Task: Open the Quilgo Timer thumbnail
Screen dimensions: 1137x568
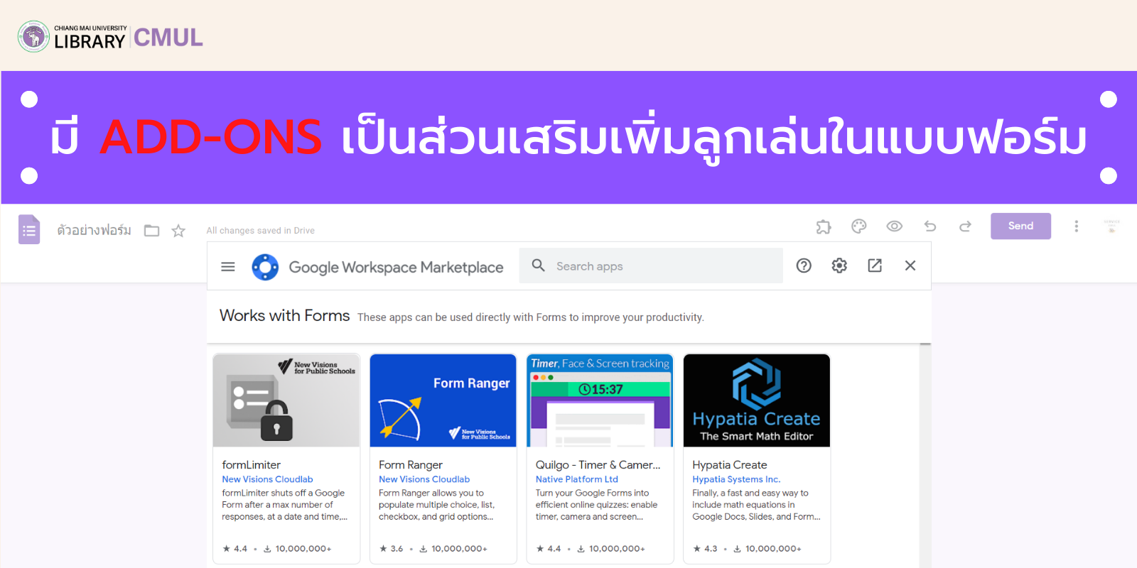Action: coord(600,400)
